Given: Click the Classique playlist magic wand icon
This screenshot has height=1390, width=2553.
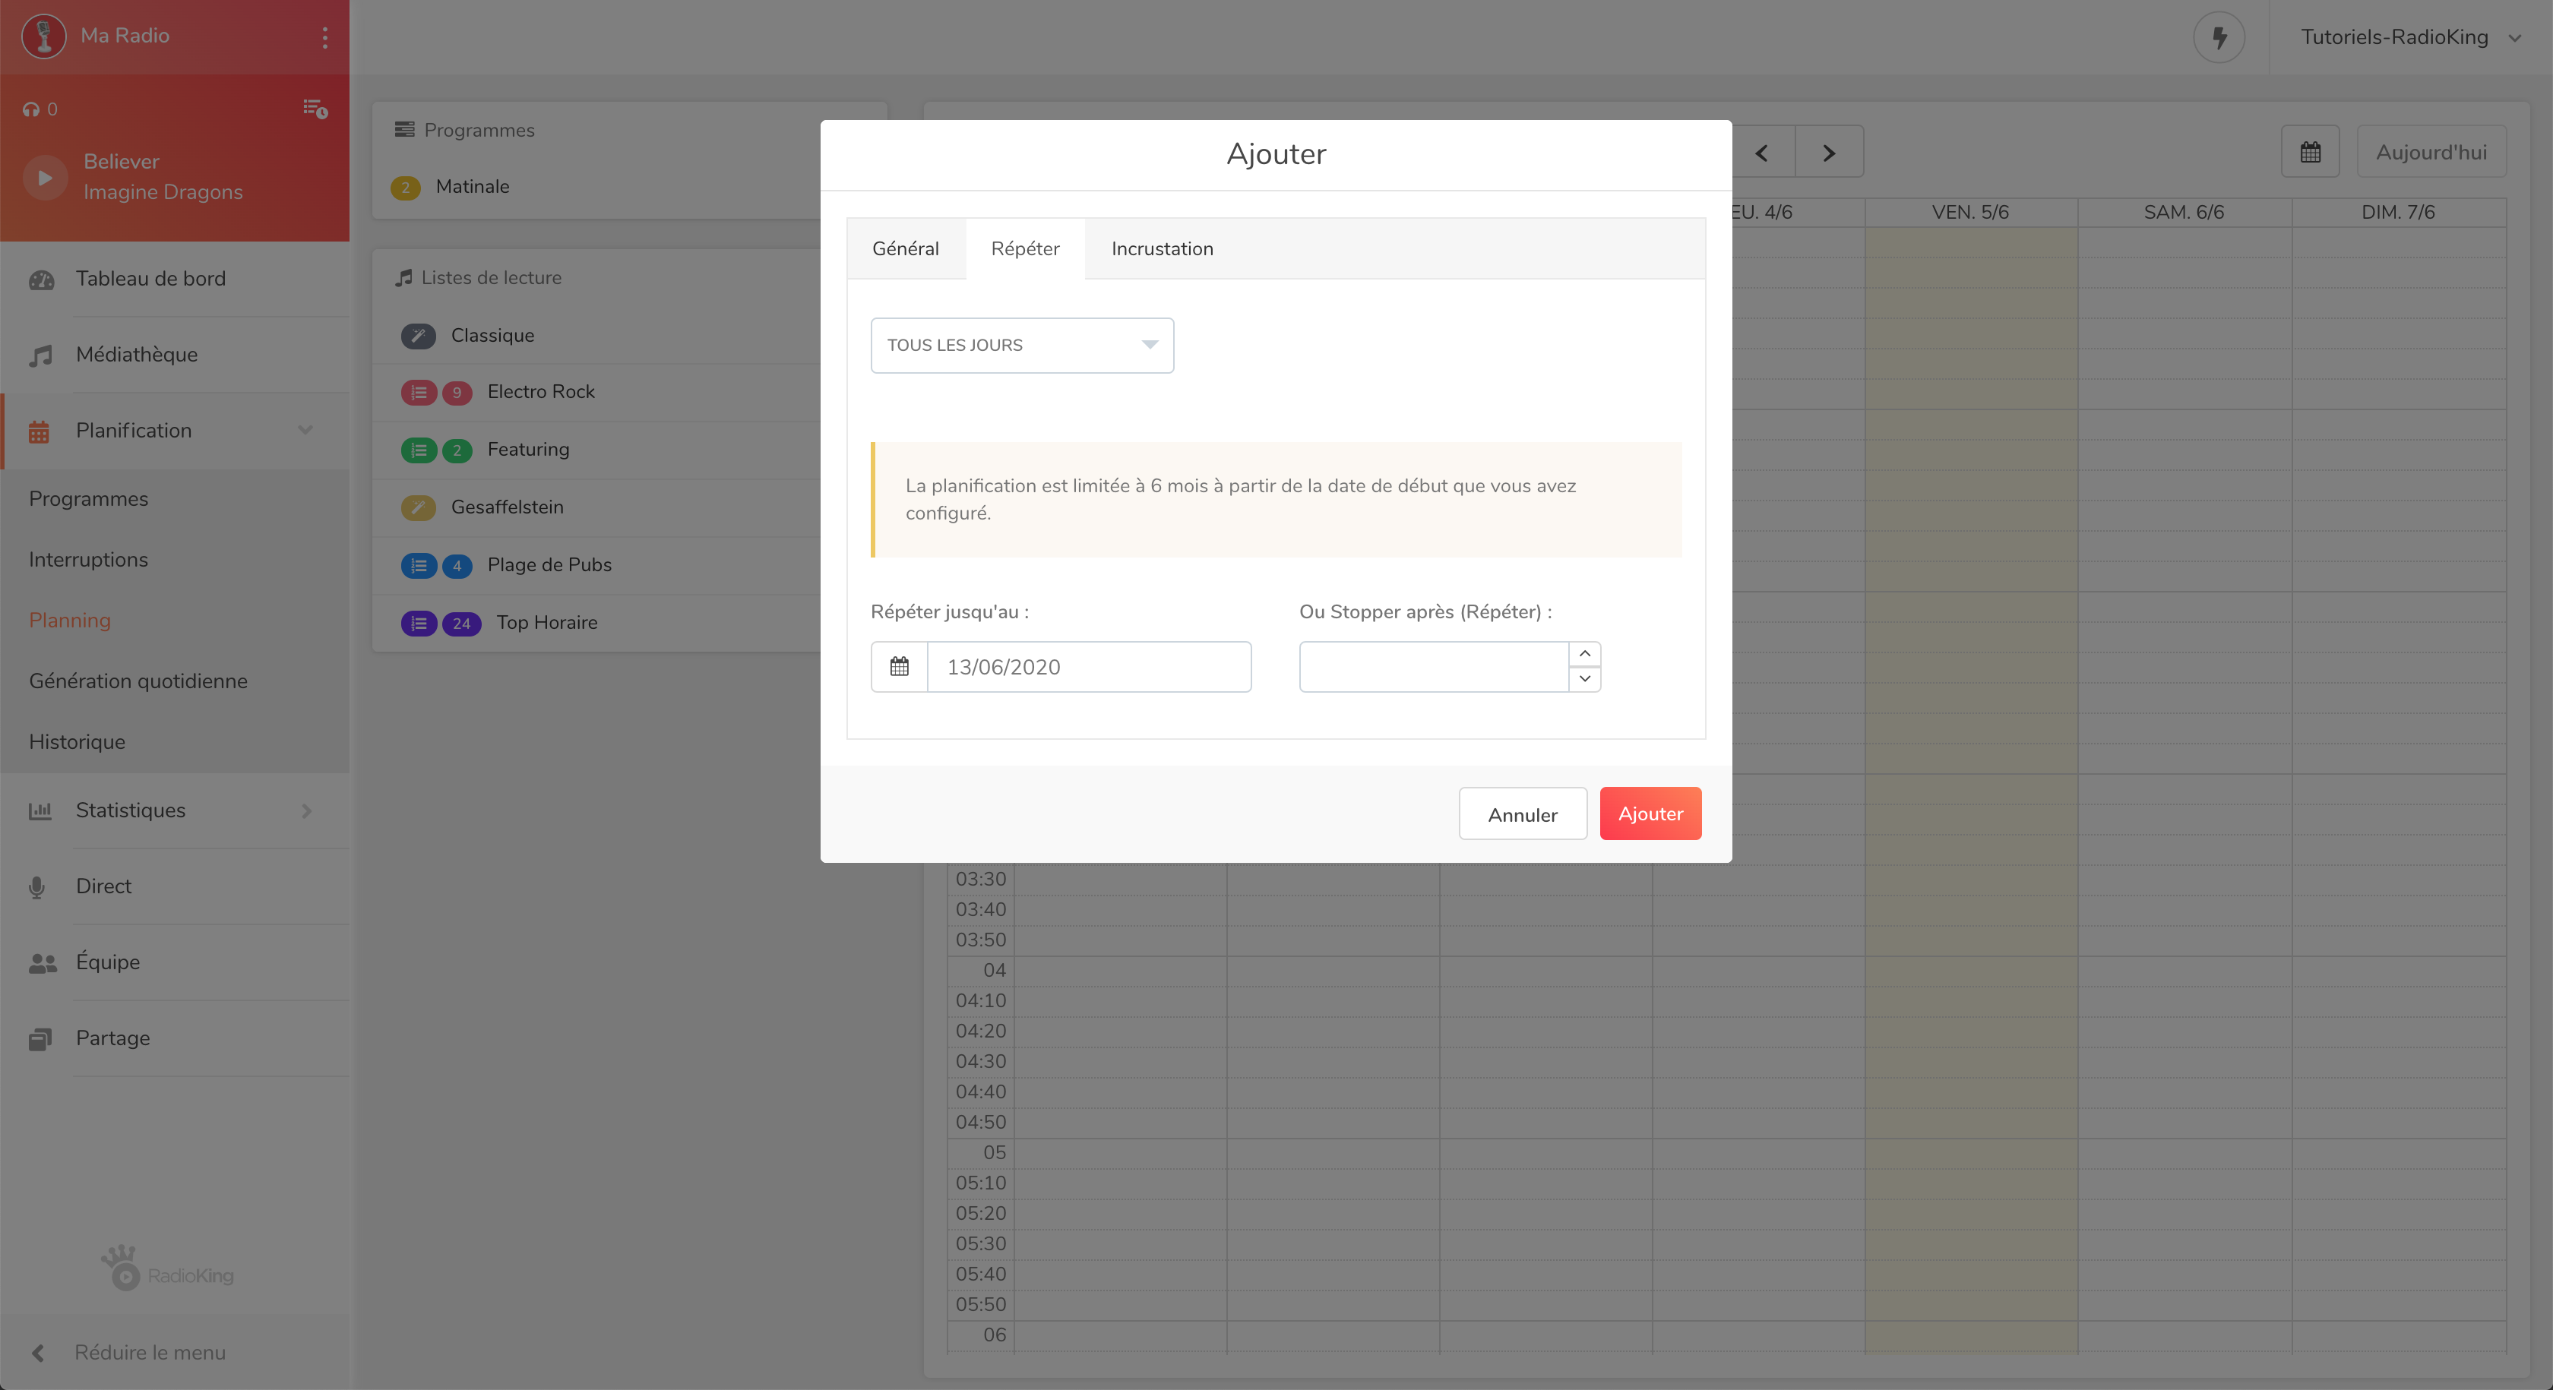Looking at the screenshot, I should (418, 336).
